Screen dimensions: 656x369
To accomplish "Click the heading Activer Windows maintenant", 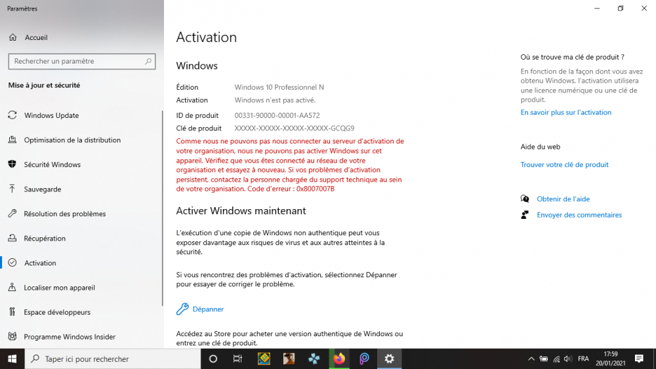I will click(241, 211).
